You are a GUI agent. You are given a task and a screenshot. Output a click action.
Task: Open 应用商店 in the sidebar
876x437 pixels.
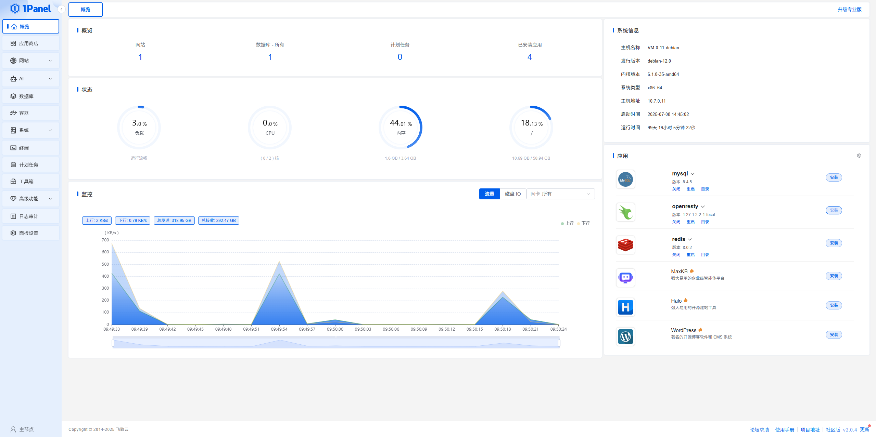click(x=31, y=43)
